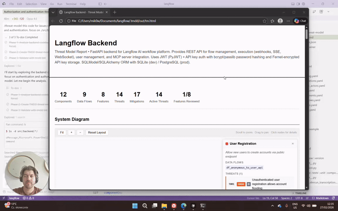Screen dimensions: 338x211
Task: Zoom in with the plus button
Action: click(71, 133)
